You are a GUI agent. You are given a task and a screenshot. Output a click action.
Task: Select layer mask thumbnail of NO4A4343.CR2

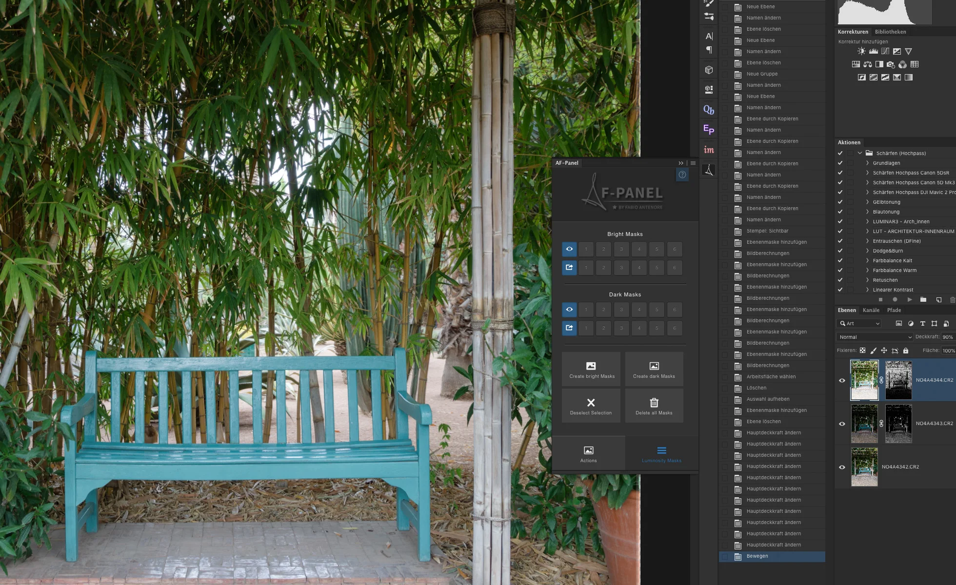tap(898, 424)
